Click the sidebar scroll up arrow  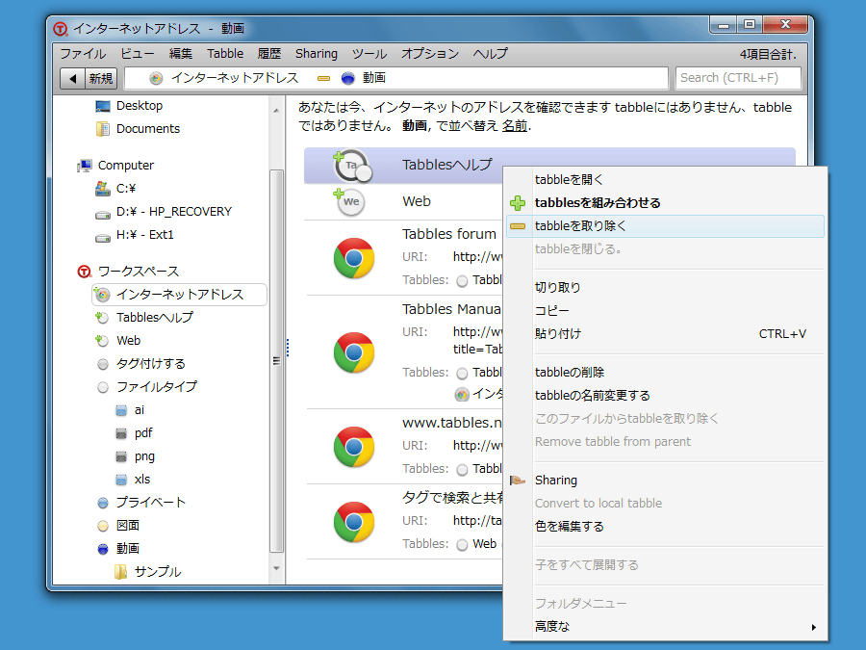tap(276, 111)
